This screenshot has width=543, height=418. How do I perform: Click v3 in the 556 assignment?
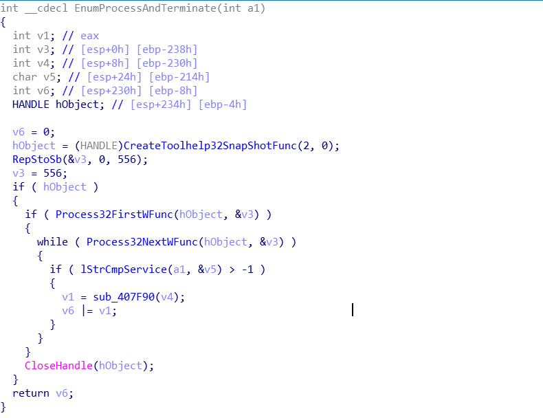click(x=19, y=173)
